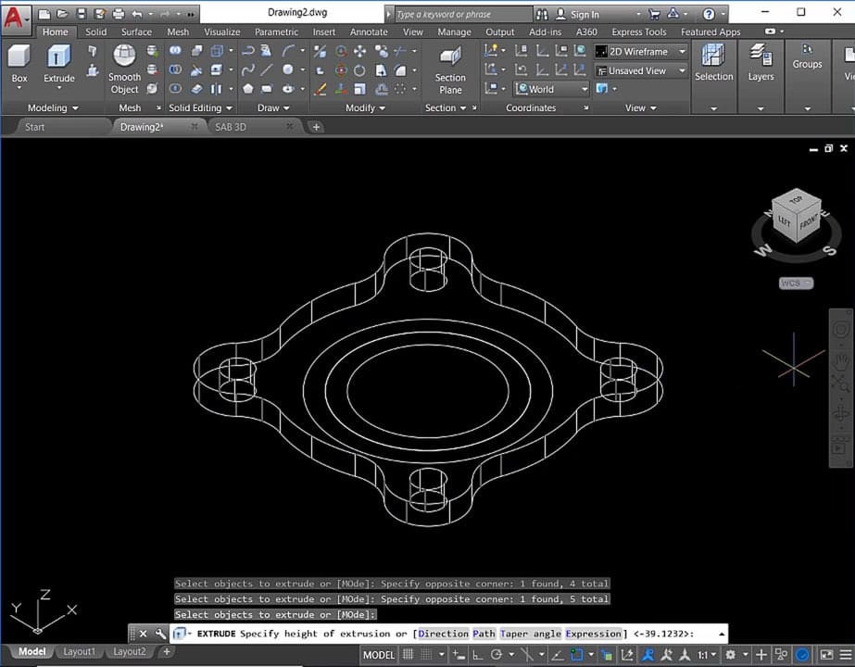Click the Save icon in quick access toolbar

[81, 15]
